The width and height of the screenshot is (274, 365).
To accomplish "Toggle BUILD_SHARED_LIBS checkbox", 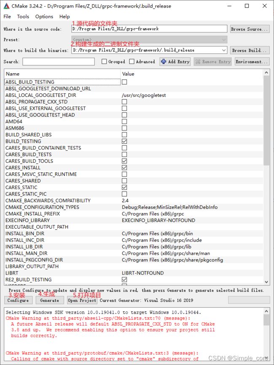I will click(x=124, y=135).
